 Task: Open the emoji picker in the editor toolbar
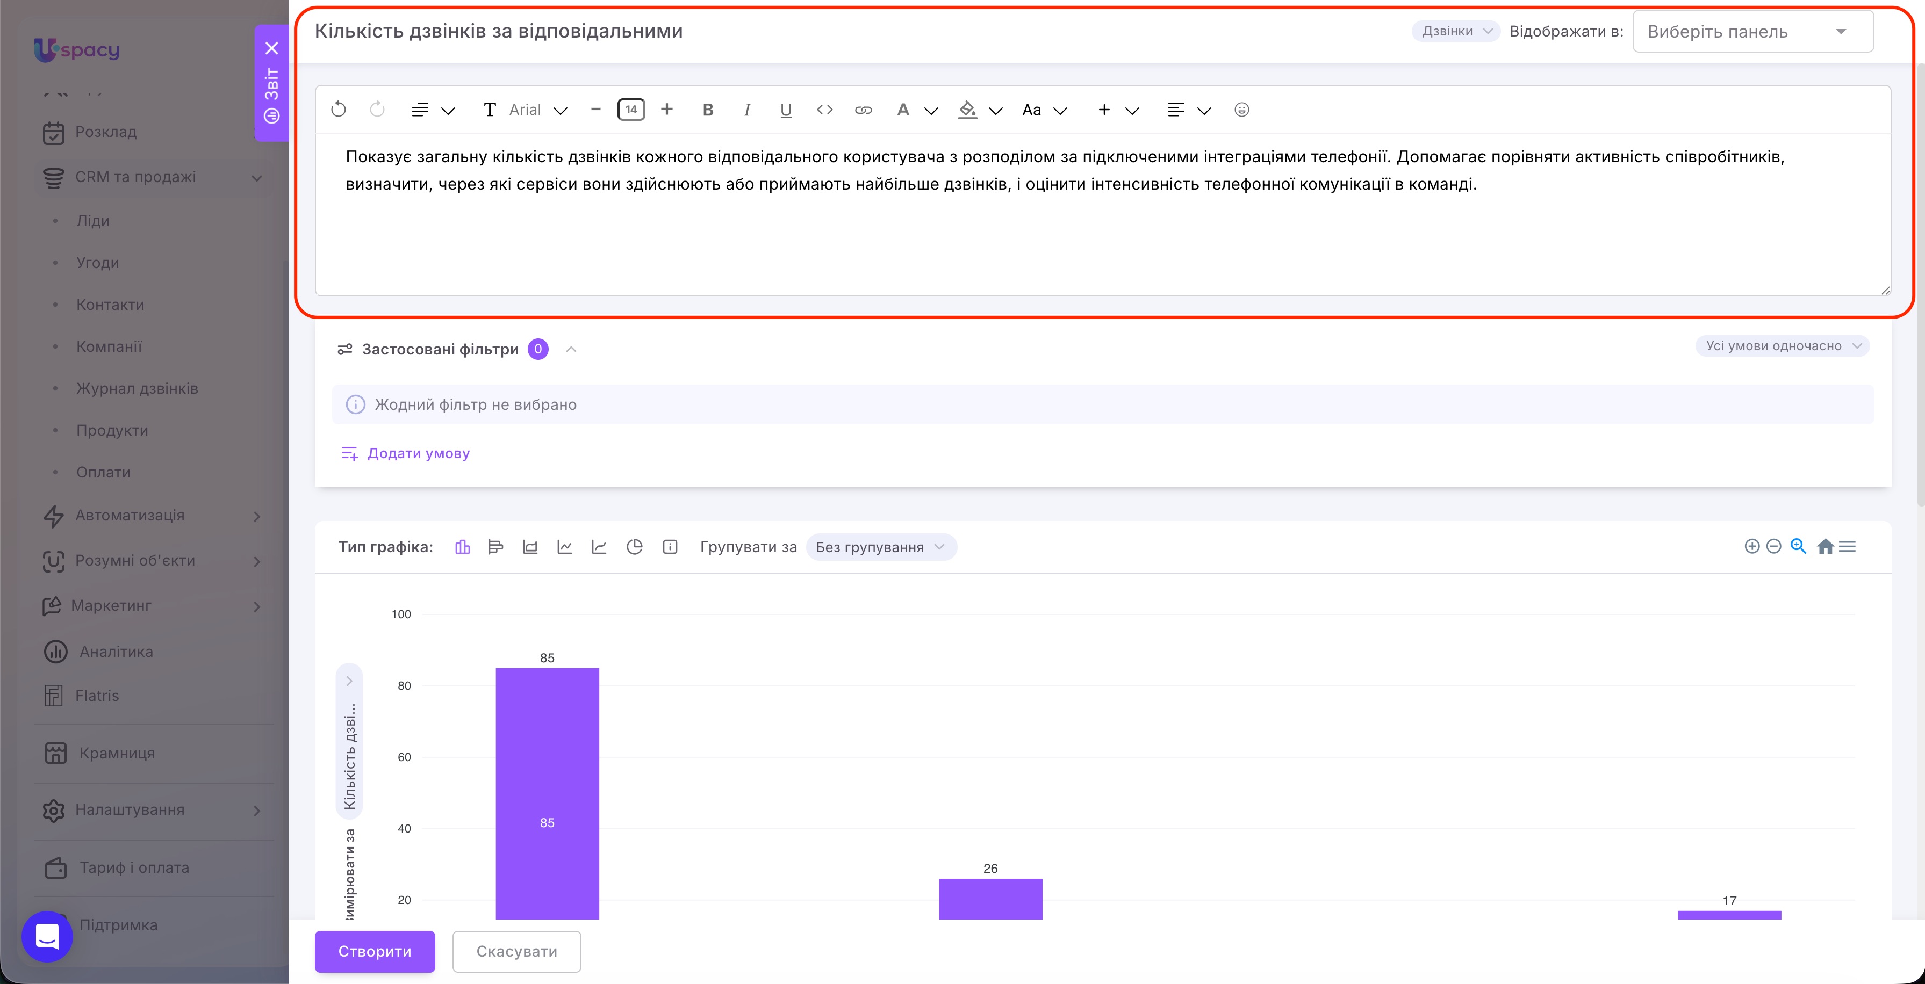tap(1242, 110)
